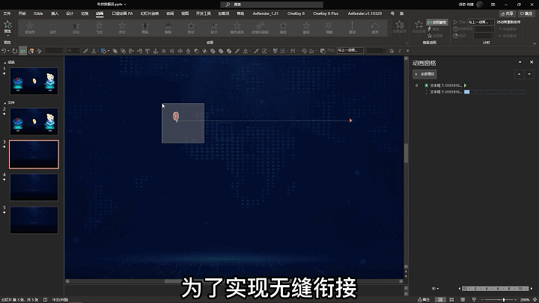539x303 pixels.
Task: Select slide 4 thumbnail
Action: (x=34, y=186)
